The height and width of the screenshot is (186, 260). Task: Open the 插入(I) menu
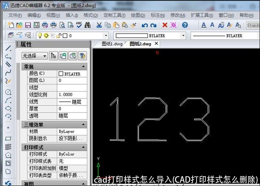tap(71, 15)
